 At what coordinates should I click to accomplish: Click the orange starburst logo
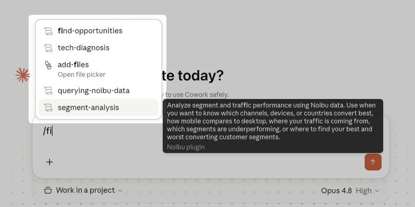coord(22,75)
